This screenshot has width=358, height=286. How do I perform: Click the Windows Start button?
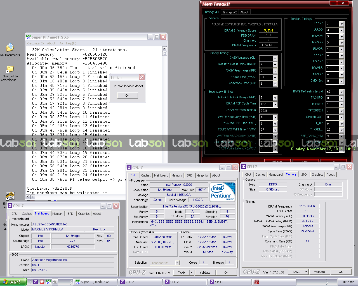coord(13,282)
